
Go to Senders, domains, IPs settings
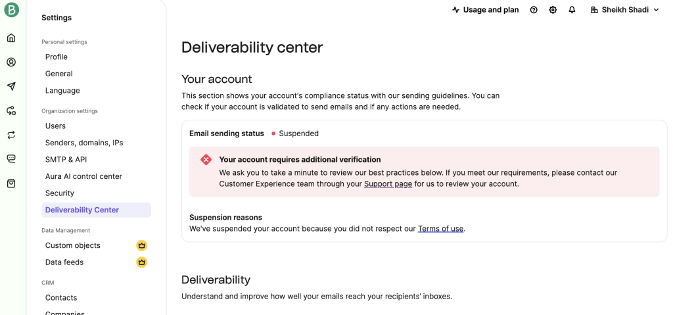click(x=84, y=143)
